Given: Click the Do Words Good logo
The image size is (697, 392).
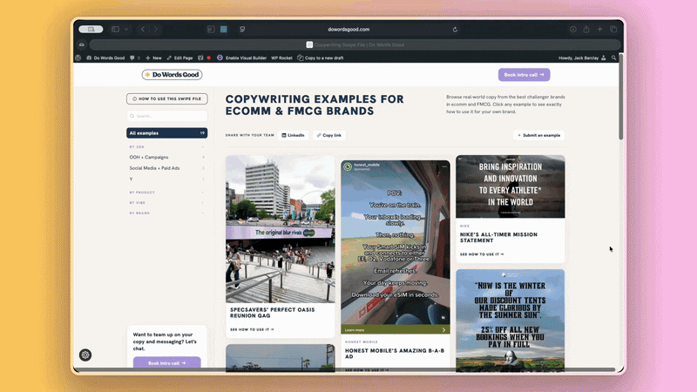Looking at the screenshot, I should (x=170, y=75).
